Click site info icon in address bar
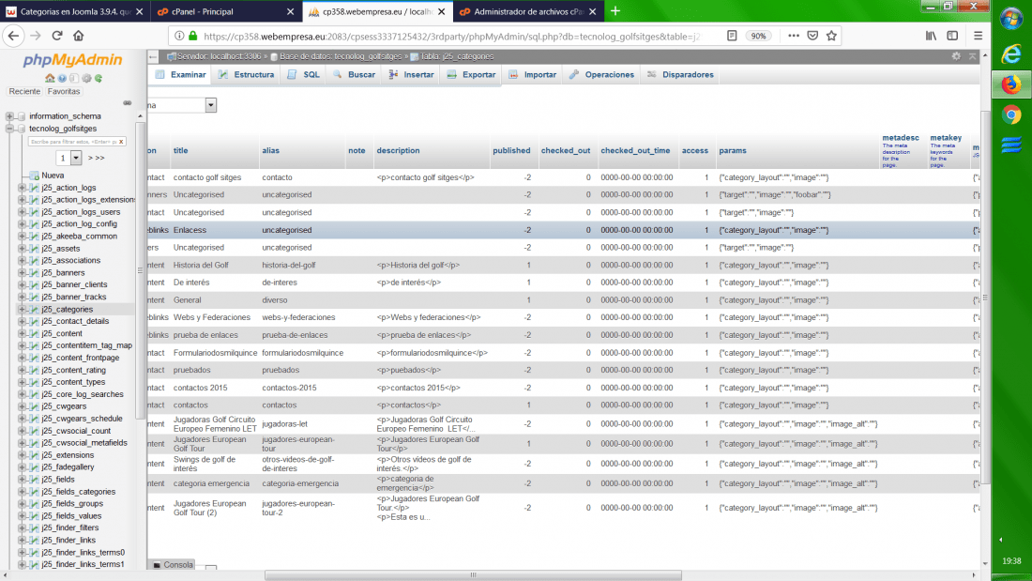The image size is (1032, 581). [x=179, y=36]
